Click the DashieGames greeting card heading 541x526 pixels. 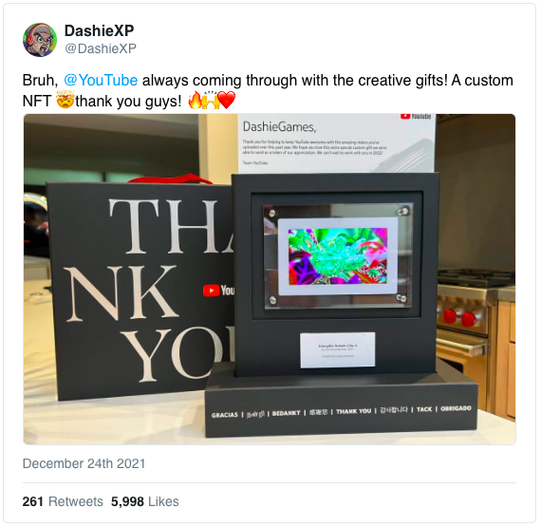tap(279, 126)
